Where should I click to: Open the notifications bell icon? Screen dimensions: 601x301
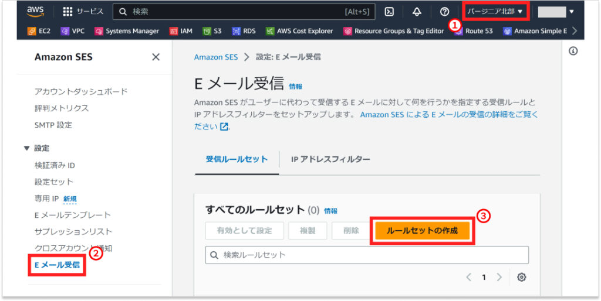[x=417, y=12]
